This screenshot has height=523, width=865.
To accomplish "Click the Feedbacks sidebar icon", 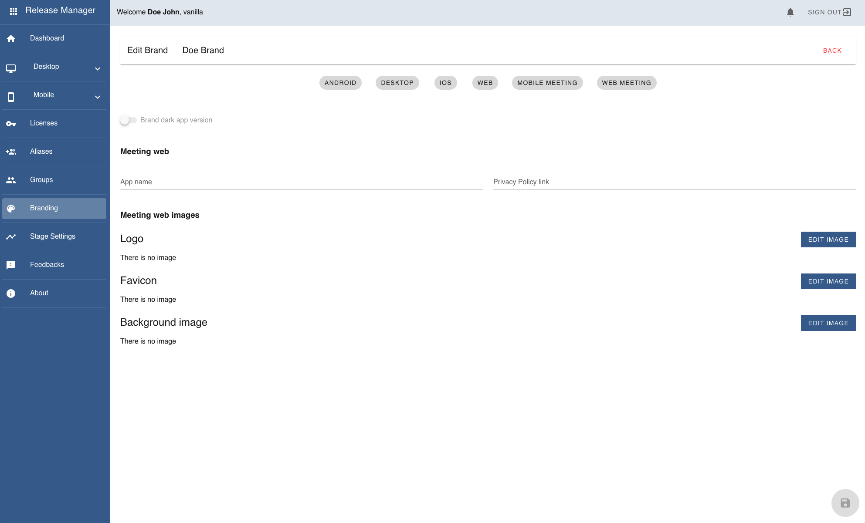I will [11, 264].
